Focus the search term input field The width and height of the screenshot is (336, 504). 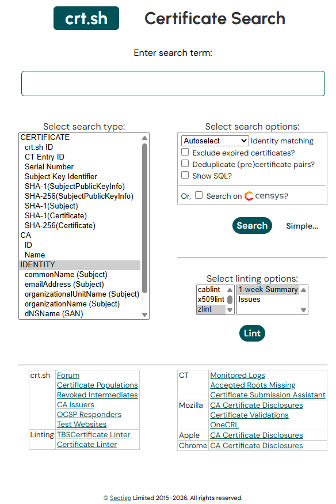tap(173, 84)
